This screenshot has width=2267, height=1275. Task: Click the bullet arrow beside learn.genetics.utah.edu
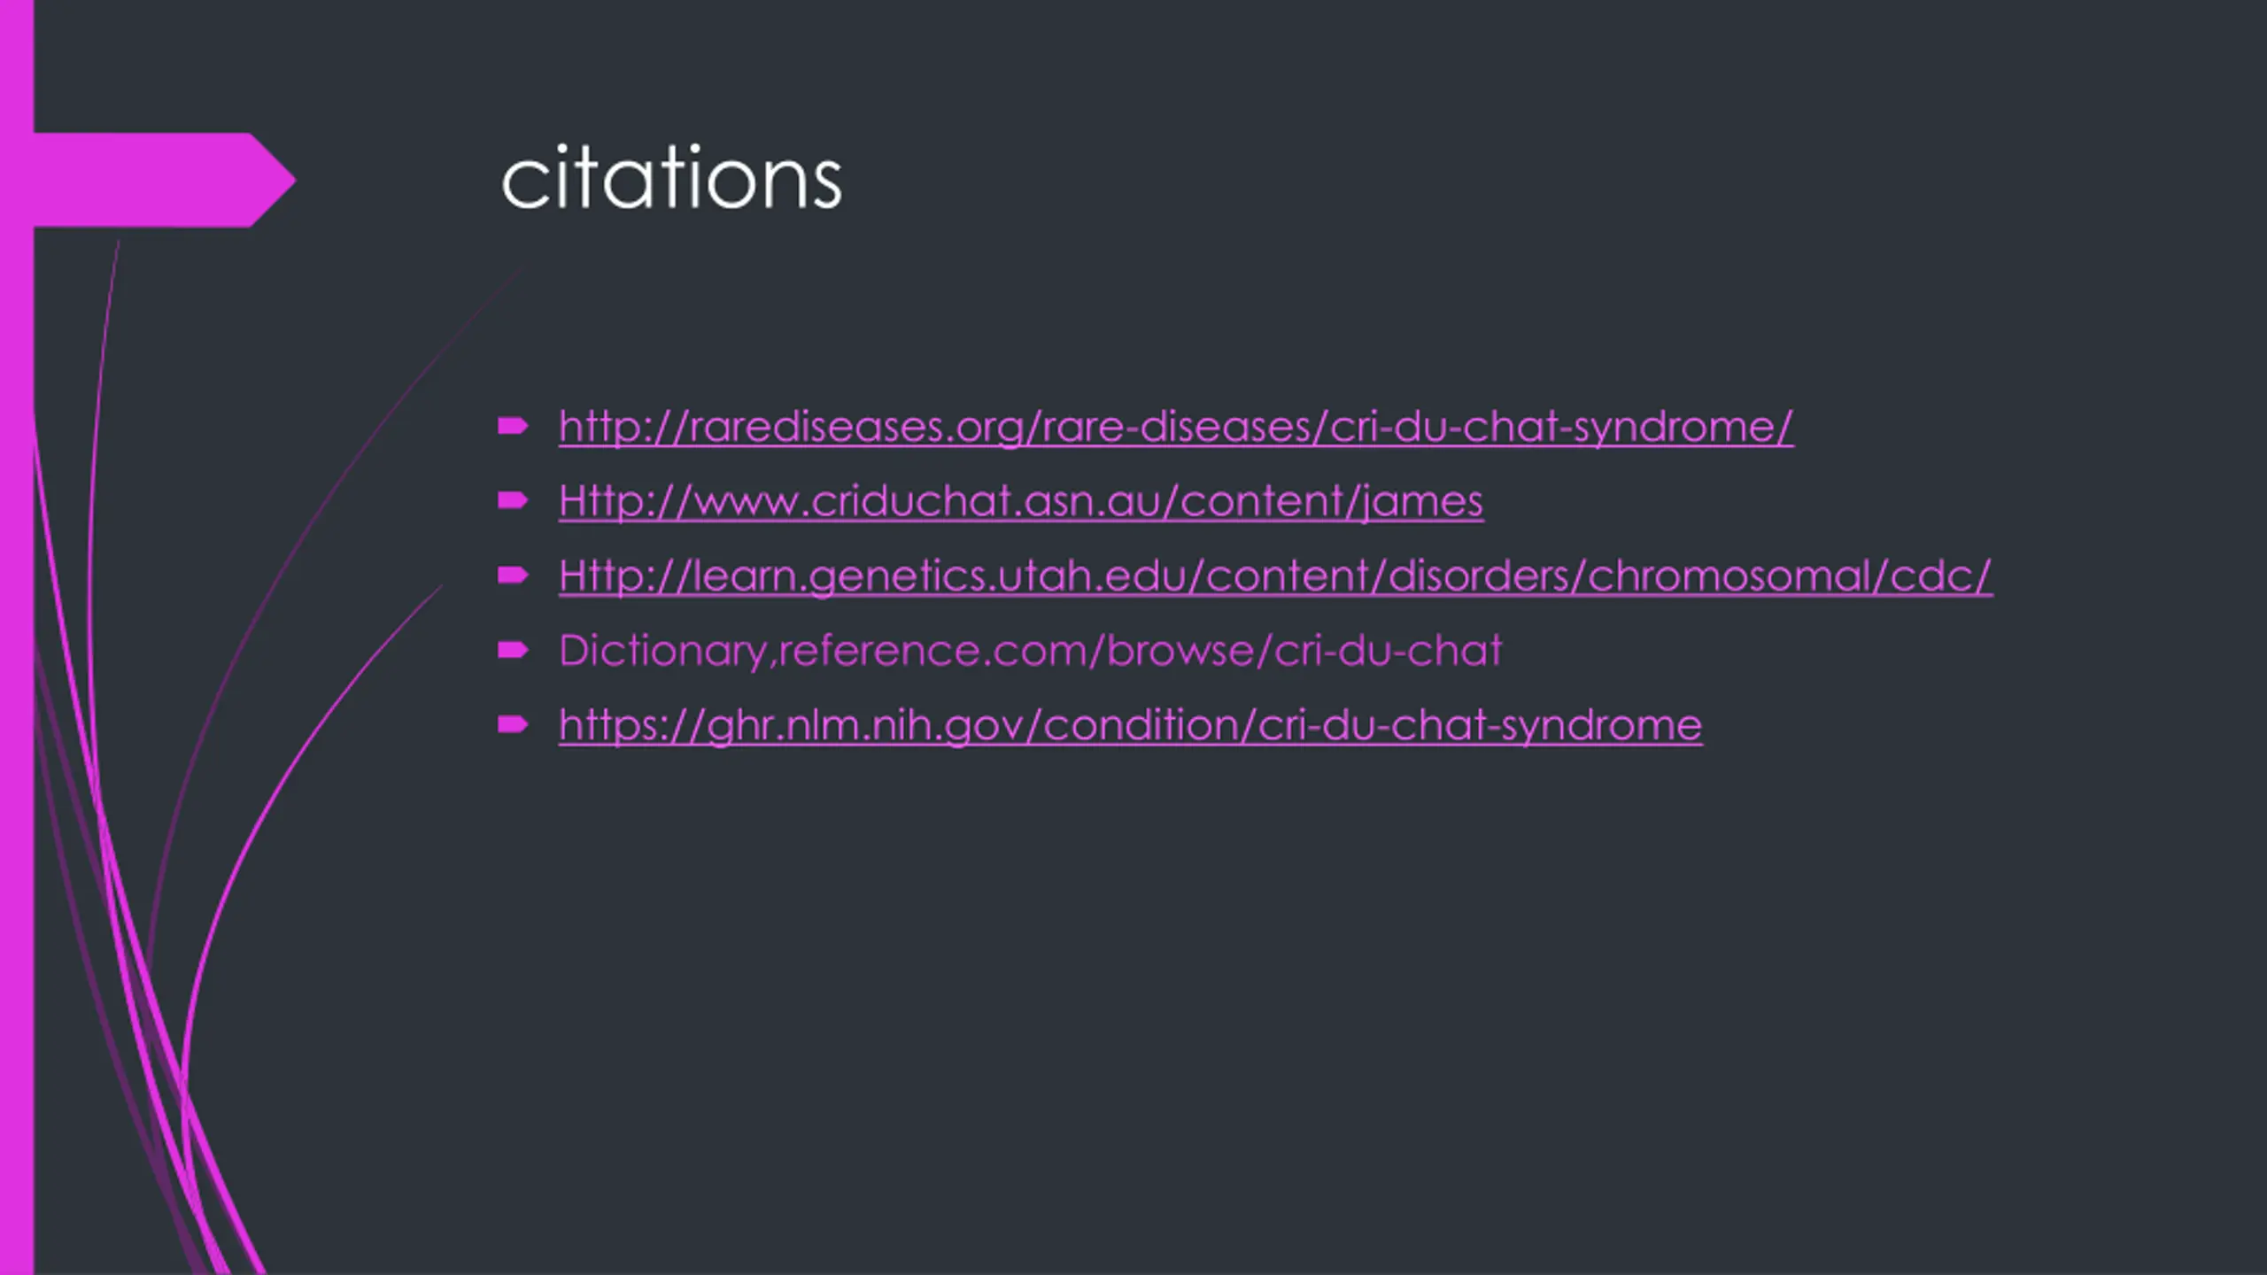513,576
